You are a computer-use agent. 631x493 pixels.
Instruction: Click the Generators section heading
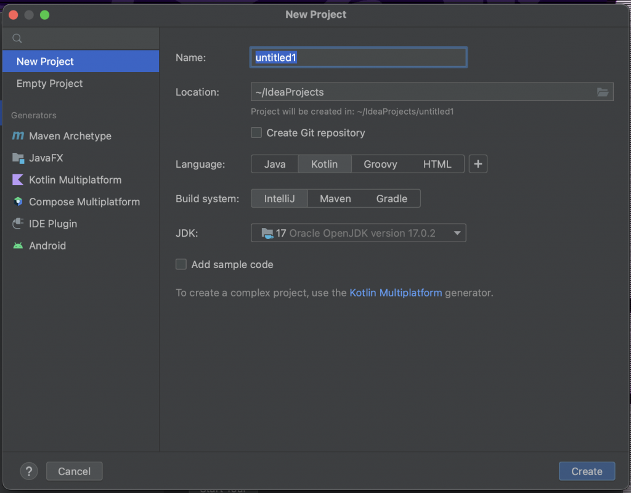[34, 115]
